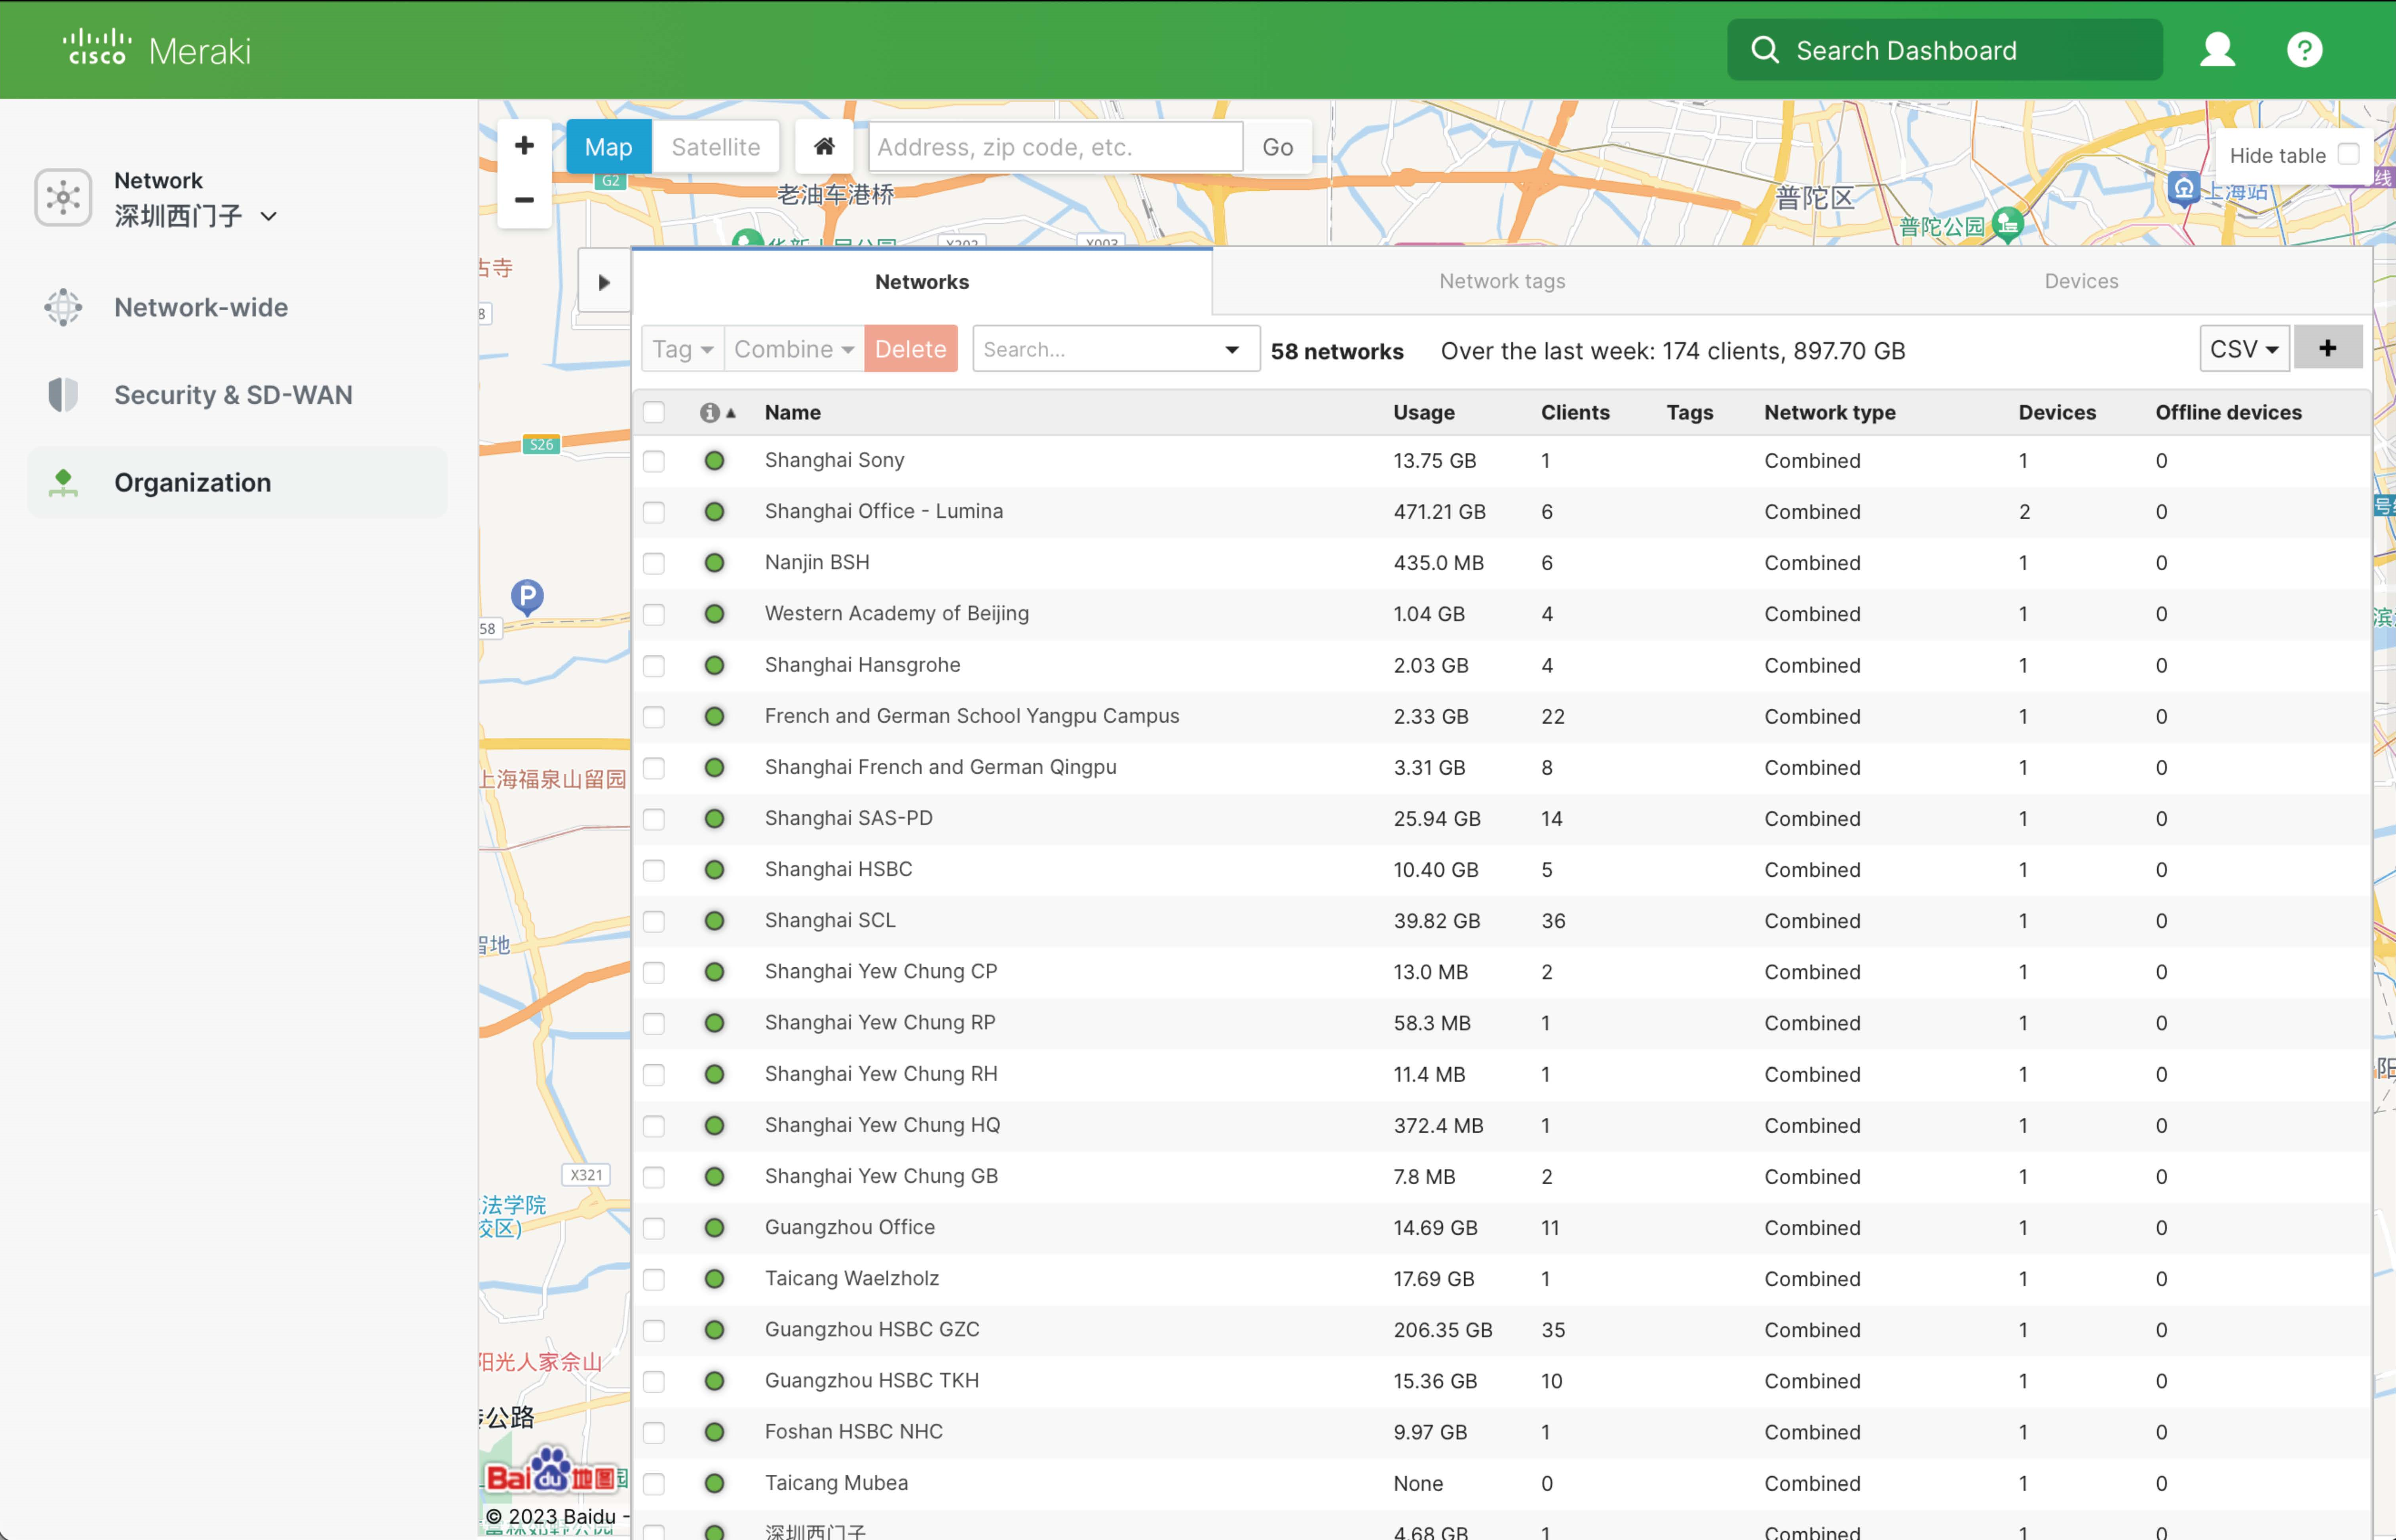
Task: Select the Shanghai Sony row checkbox
Action: tap(654, 461)
